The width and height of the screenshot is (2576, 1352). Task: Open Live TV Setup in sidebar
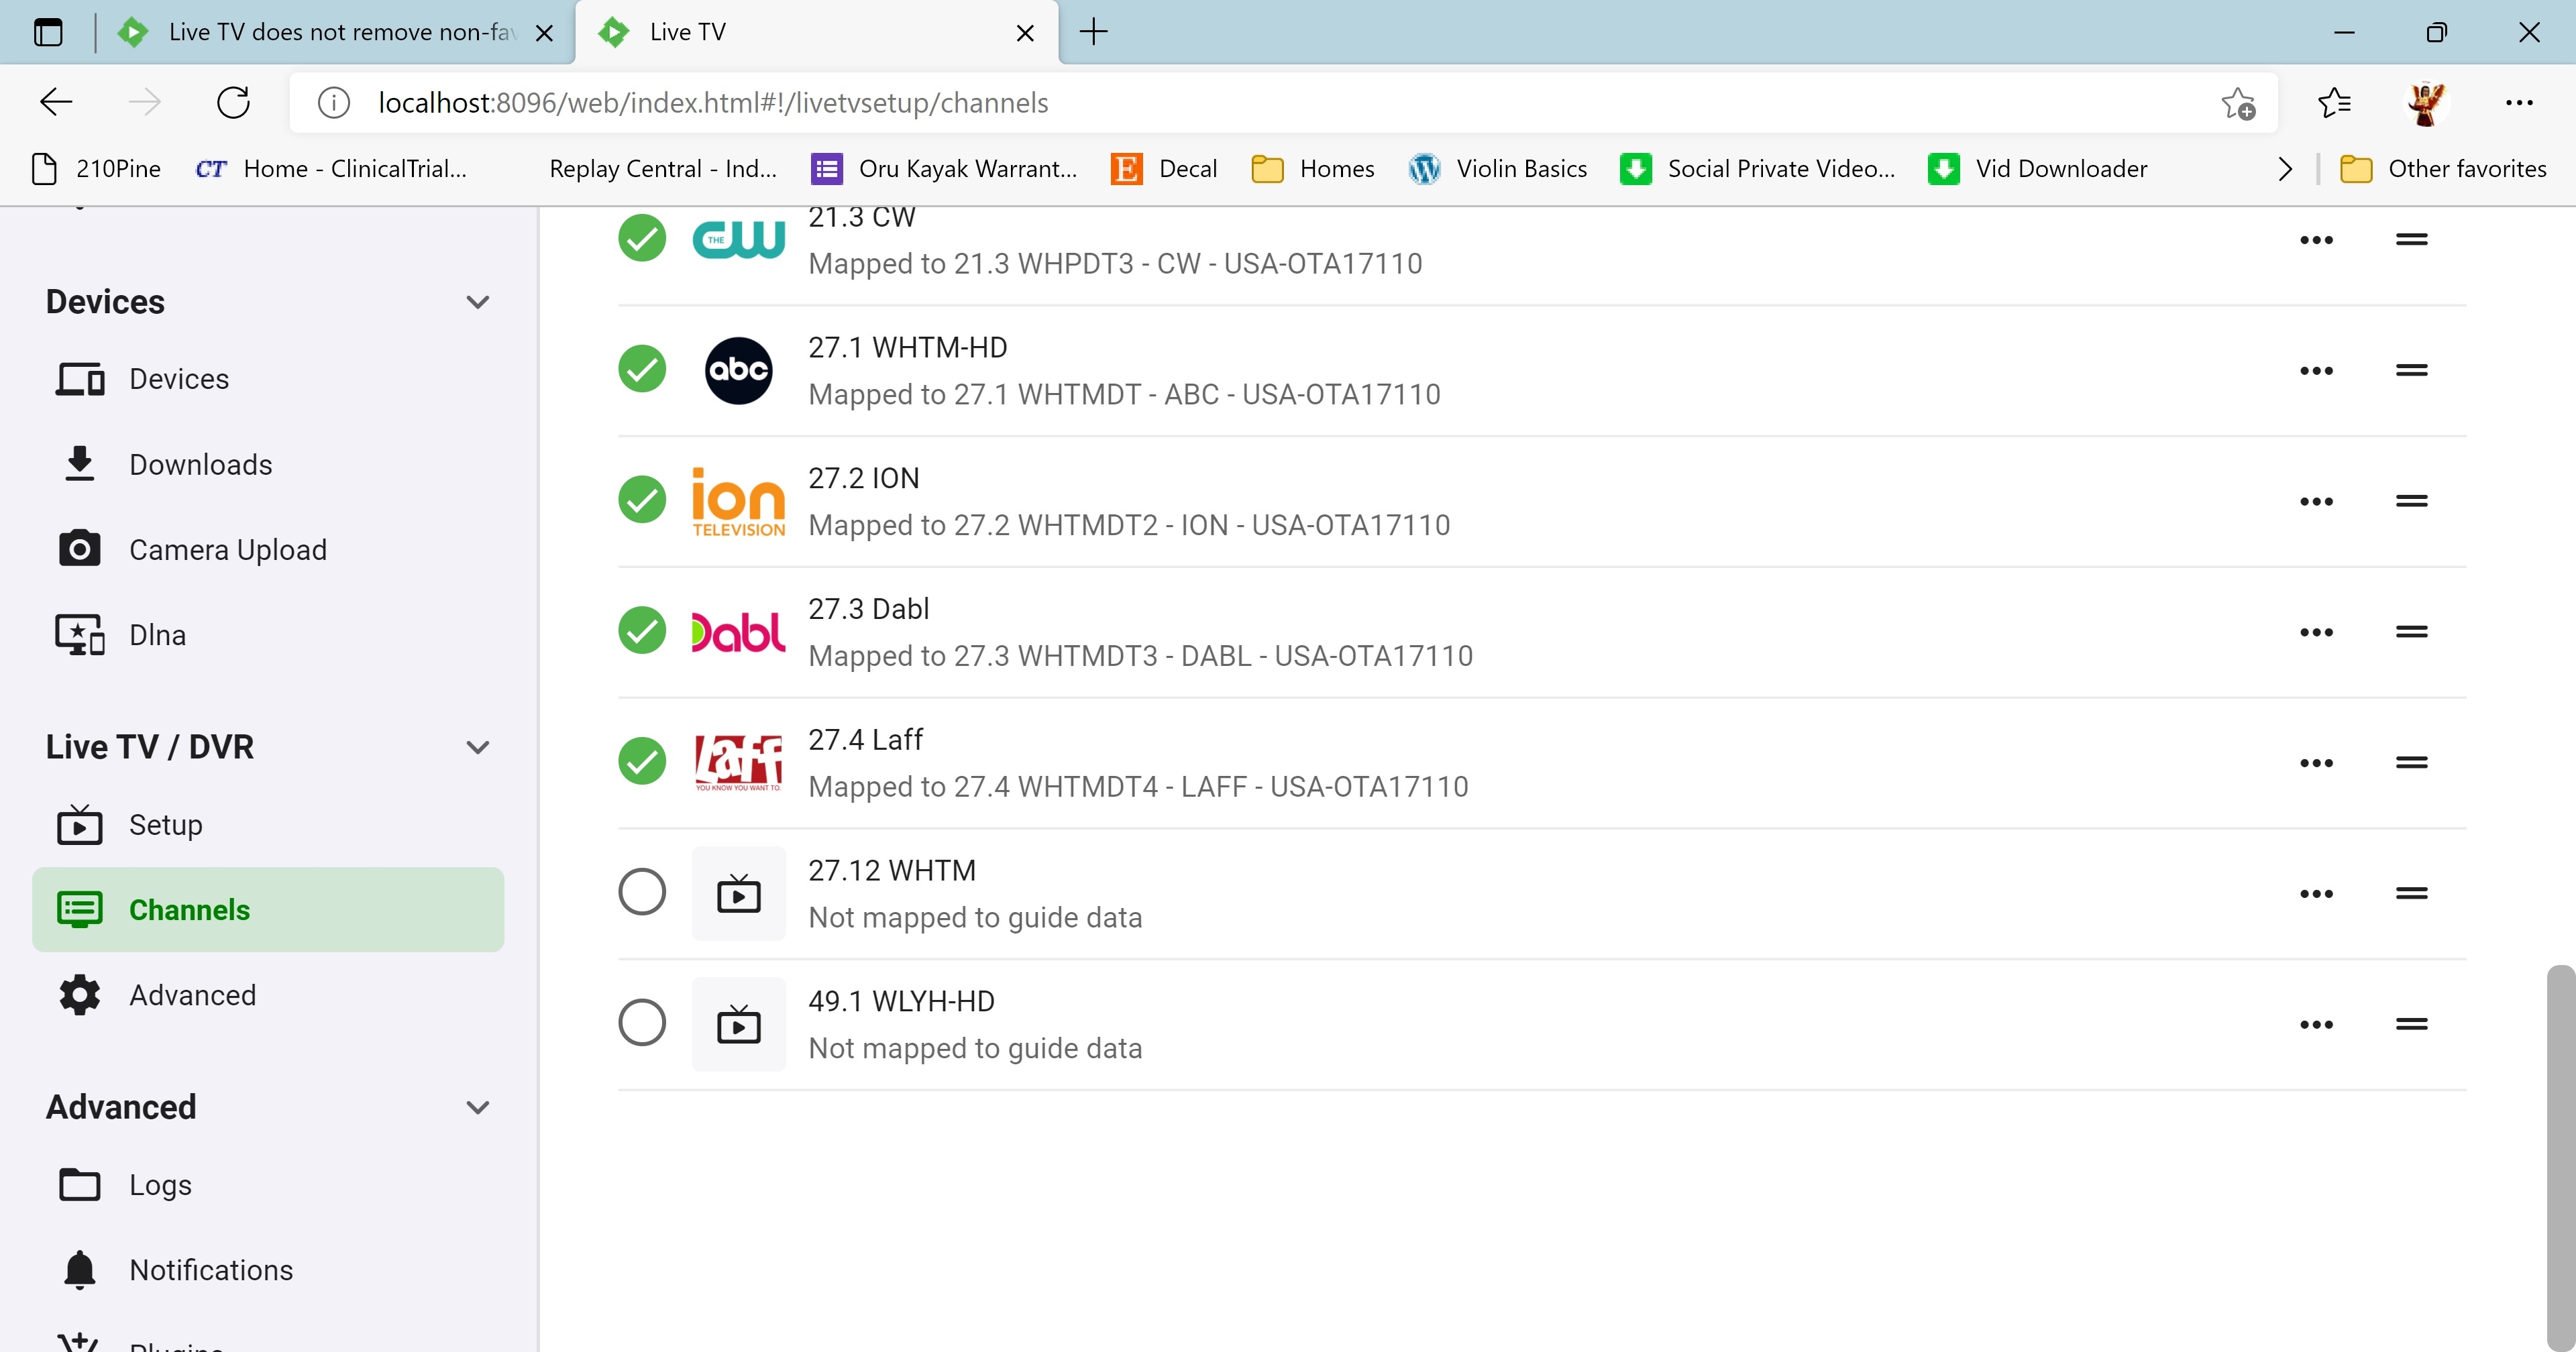165,825
